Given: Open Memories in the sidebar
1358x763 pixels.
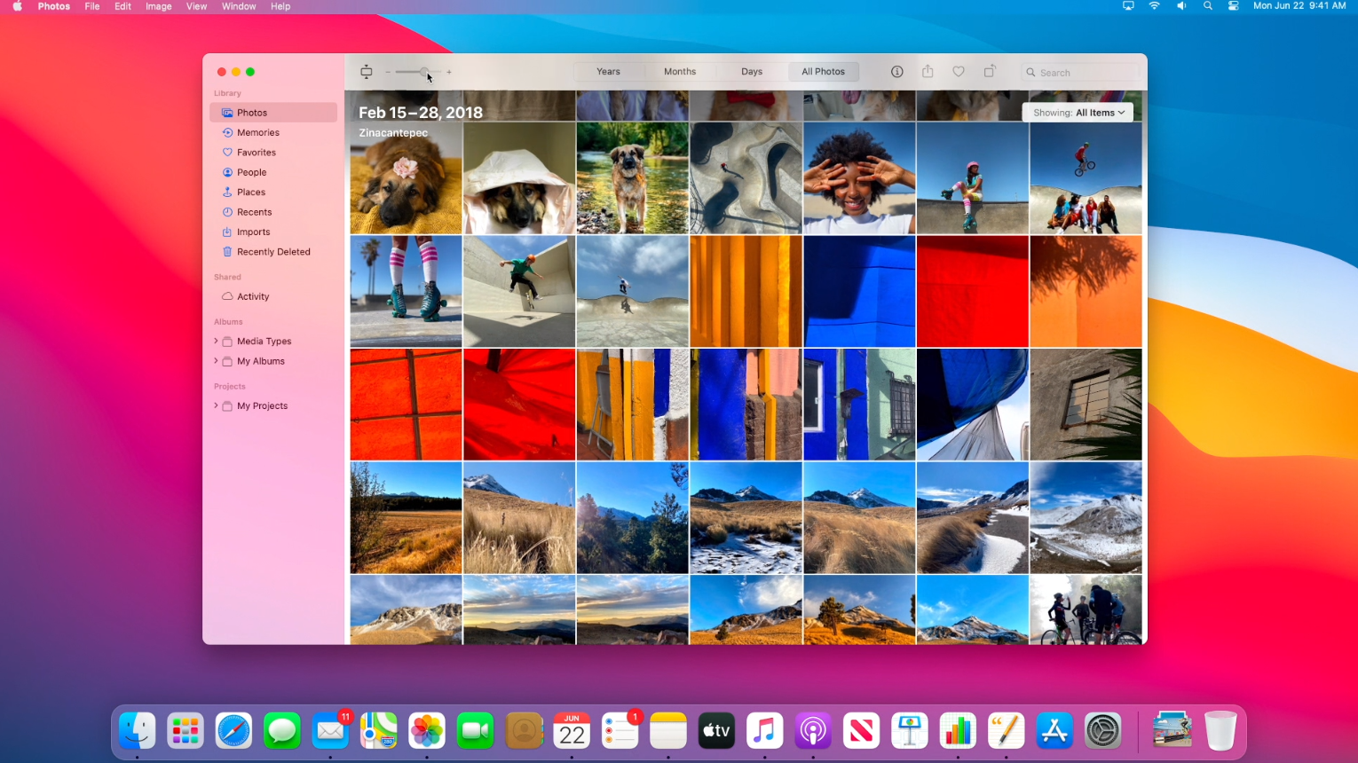Looking at the screenshot, I should [x=257, y=133].
